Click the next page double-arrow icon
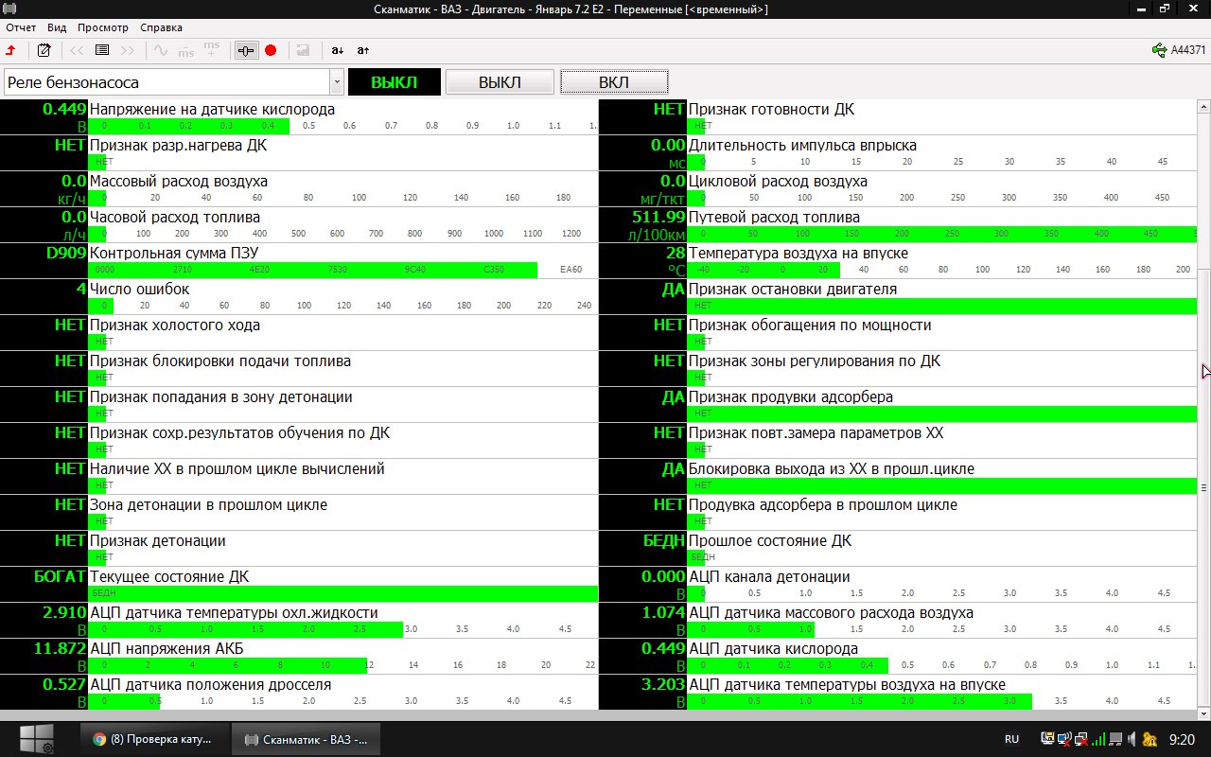 pyautogui.click(x=128, y=50)
